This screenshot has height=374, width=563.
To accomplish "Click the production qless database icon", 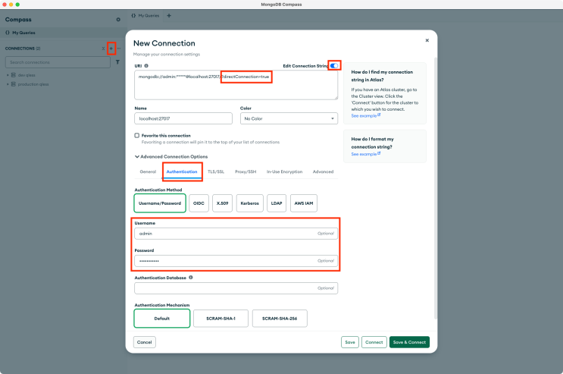I will pos(14,84).
